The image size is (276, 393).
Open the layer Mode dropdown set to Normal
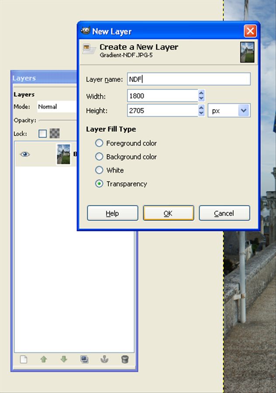[57, 107]
